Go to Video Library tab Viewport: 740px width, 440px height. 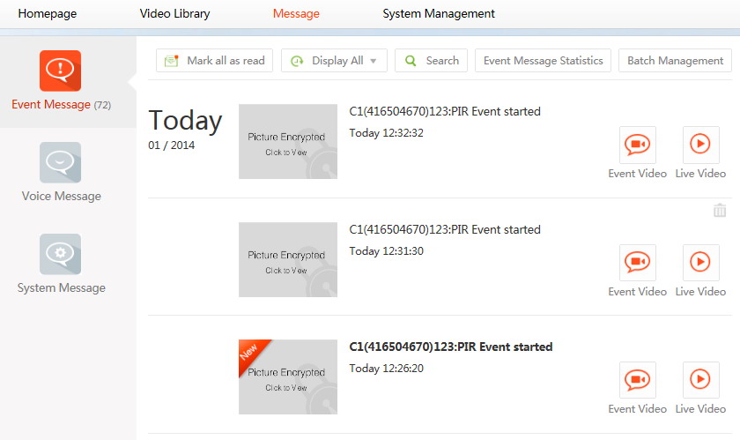pyautogui.click(x=174, y=14)
